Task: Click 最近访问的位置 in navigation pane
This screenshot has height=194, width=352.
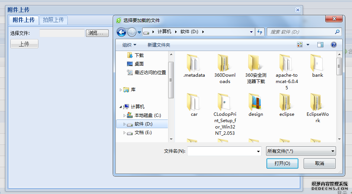Action: [x=146, y=72]
